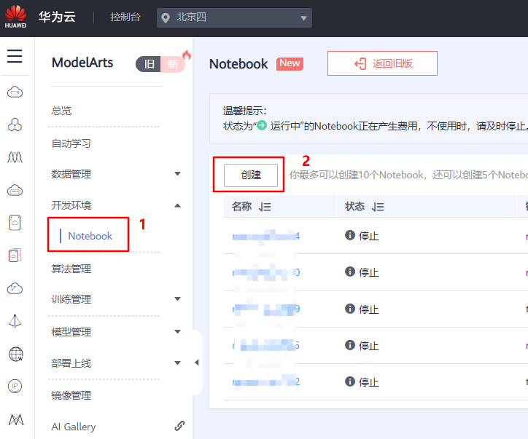Viewport: 528px width, 439px height.
Task: Open the notebook name link ending in 9
Action: 265,309
